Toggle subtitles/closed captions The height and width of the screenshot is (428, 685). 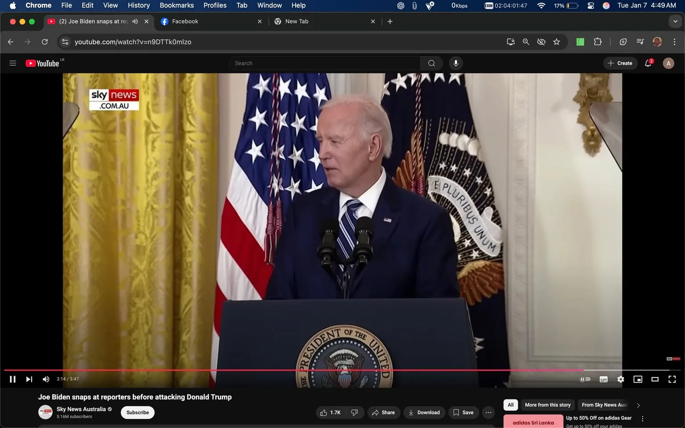click(x=603, y=379)
